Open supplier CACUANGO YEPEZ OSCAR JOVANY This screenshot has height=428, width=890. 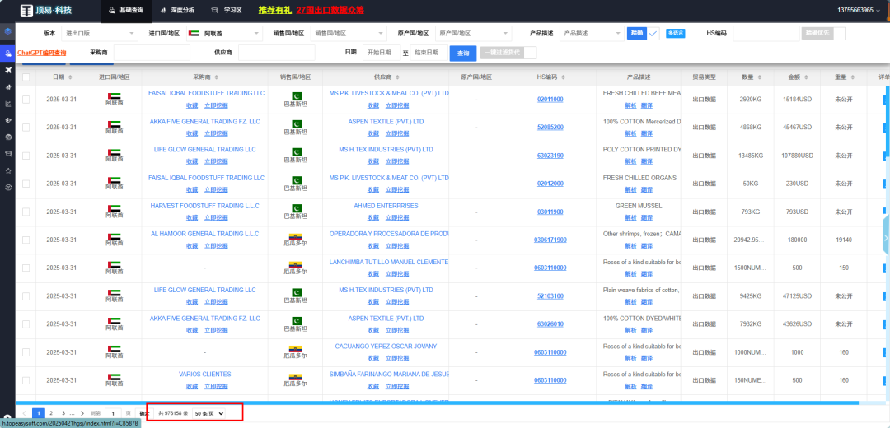386,346
